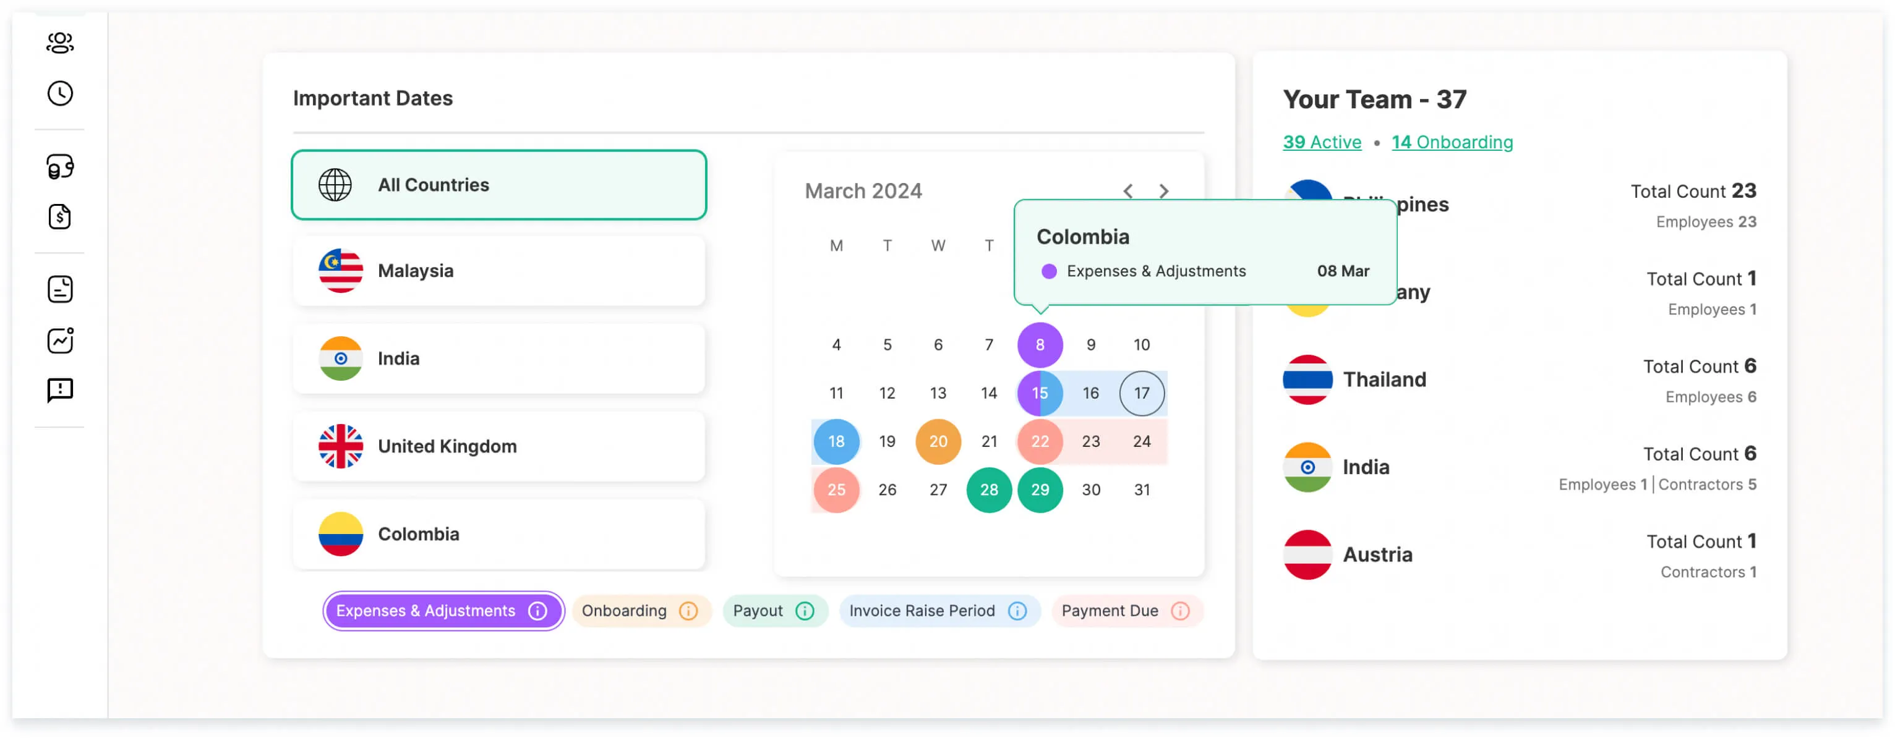Image resolution: width=1895 pixels, height=738 pixels.
Task: Click the India flag in Your Team
Action: (x=1307, y=467)
